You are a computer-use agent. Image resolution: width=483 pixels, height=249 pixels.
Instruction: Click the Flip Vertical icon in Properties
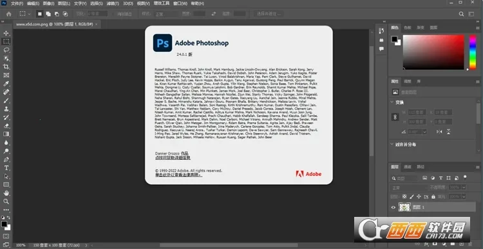(x=448, y=132)
